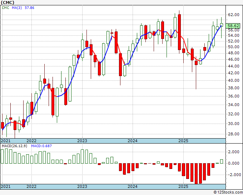The image size is (243, 195).
Task: Select 2023 on the price chart time axis
Action: pyautogui.click(x=82, y=141)
